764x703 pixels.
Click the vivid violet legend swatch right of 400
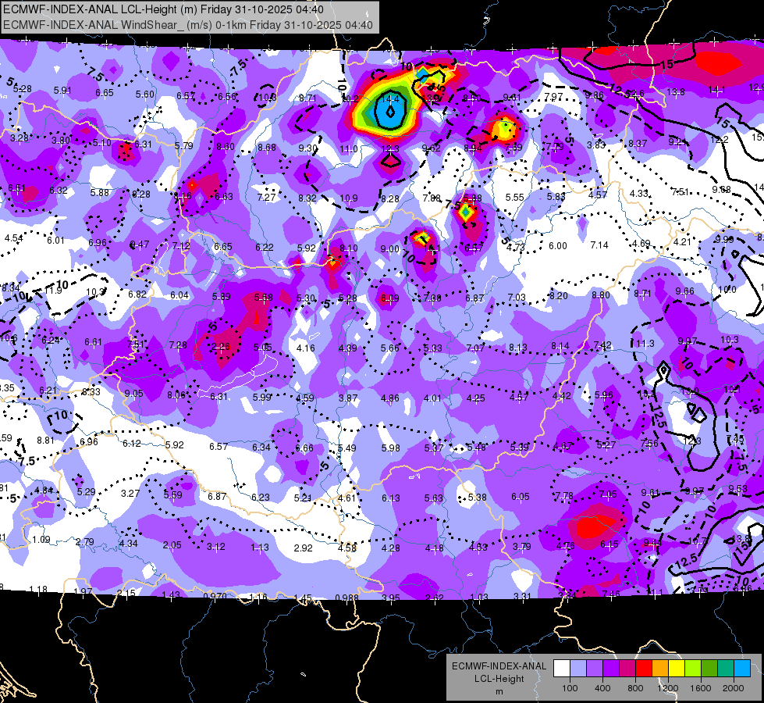[611, 669]
